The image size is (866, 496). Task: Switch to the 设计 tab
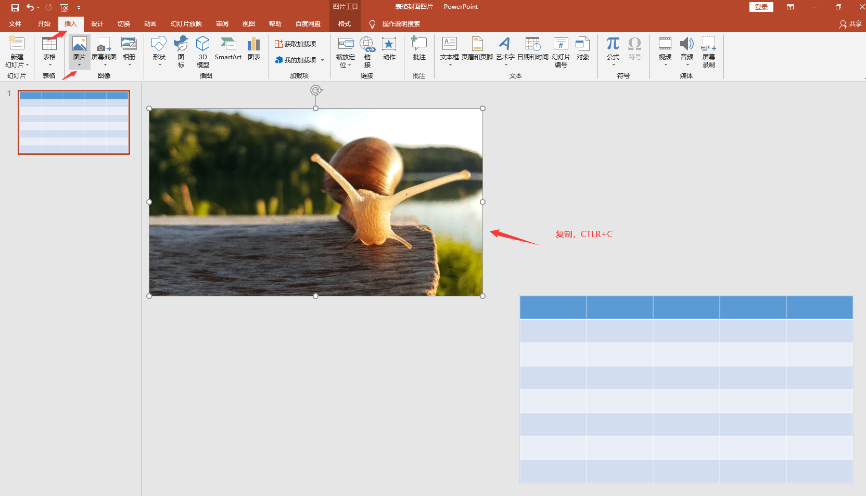pyautogui.click(x=97, y=24)
